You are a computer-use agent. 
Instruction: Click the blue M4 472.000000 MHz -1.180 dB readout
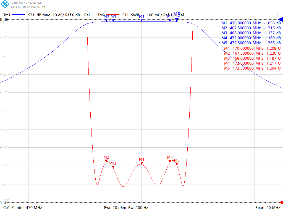251,38
